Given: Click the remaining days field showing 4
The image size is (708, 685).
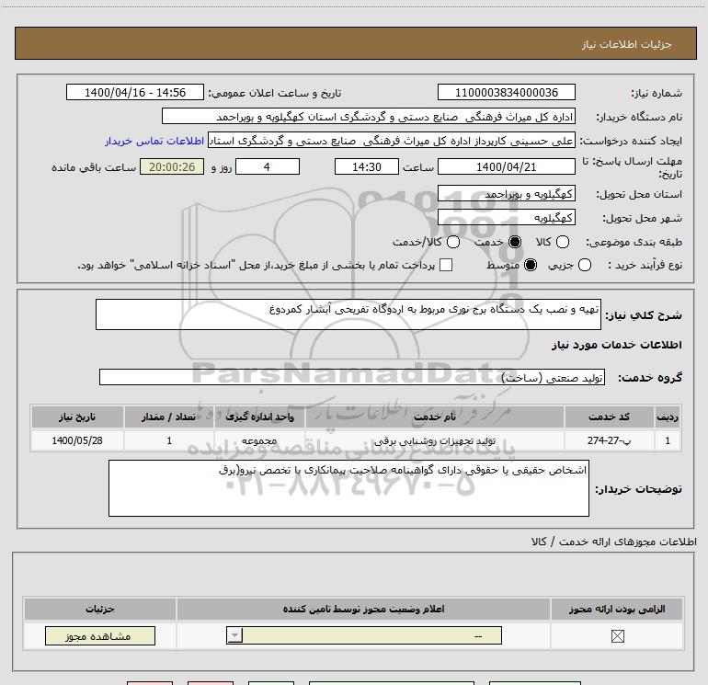Looking at the screenshot, I should pos(268,166).
